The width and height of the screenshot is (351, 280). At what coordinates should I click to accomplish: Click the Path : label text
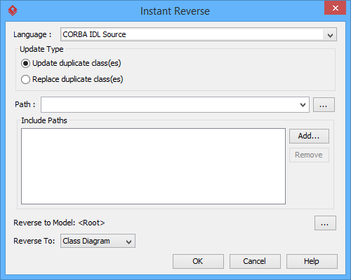(25, 104)
